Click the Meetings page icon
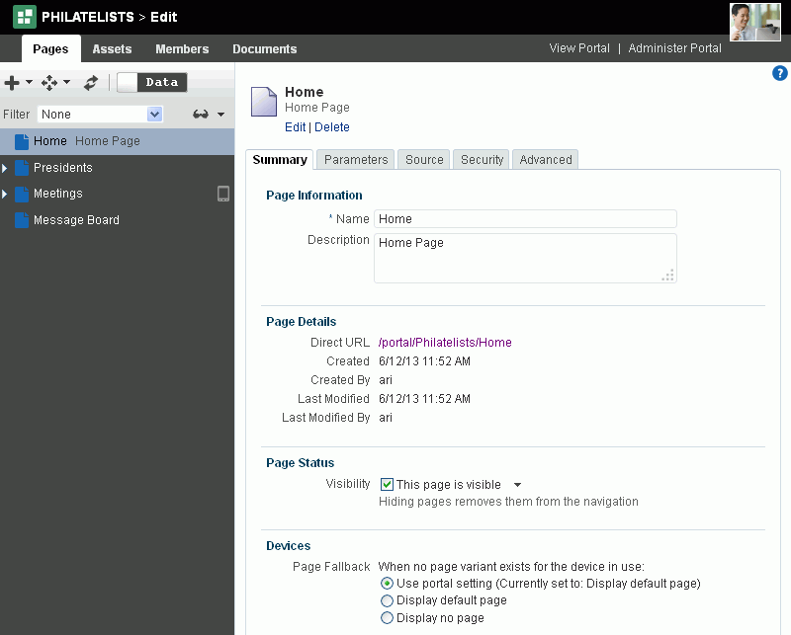Image resolution: width=791 pixels, height=635 pixels. click(x=22, y=194)
